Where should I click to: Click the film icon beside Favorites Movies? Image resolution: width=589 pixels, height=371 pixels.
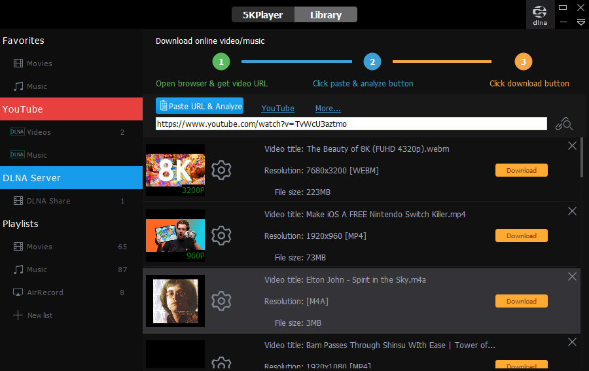click(x=18, y=63)
